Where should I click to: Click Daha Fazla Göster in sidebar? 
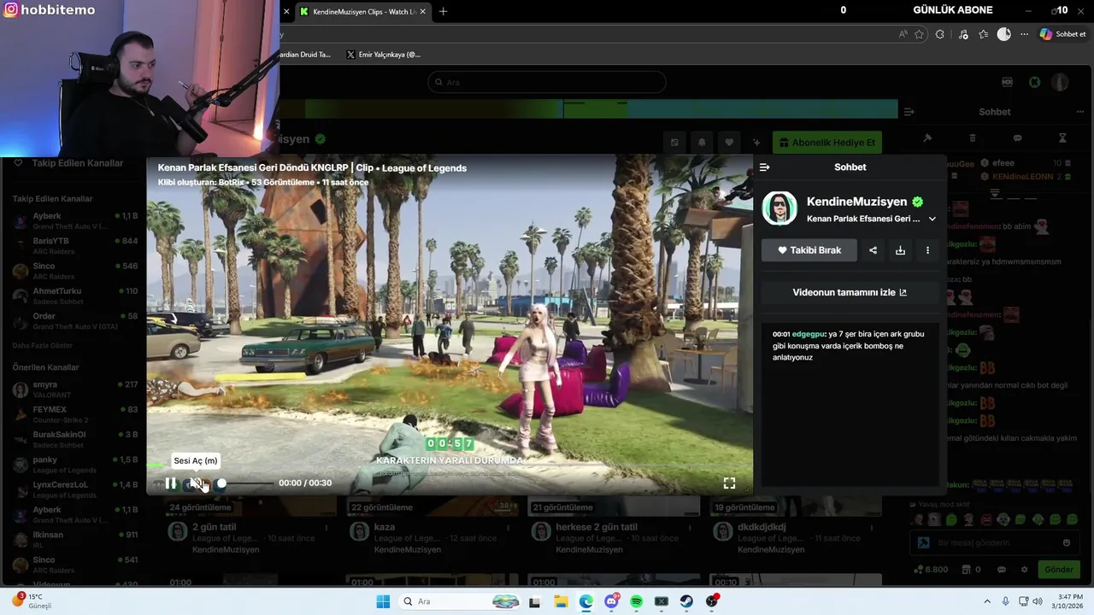pyautogui.click(x=43, y=346)
